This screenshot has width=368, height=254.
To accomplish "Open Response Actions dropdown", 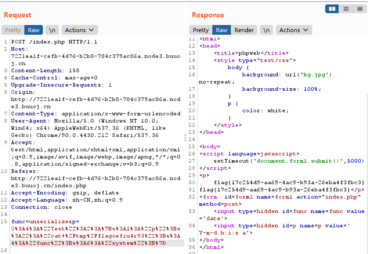I will [x=294, y=30].
